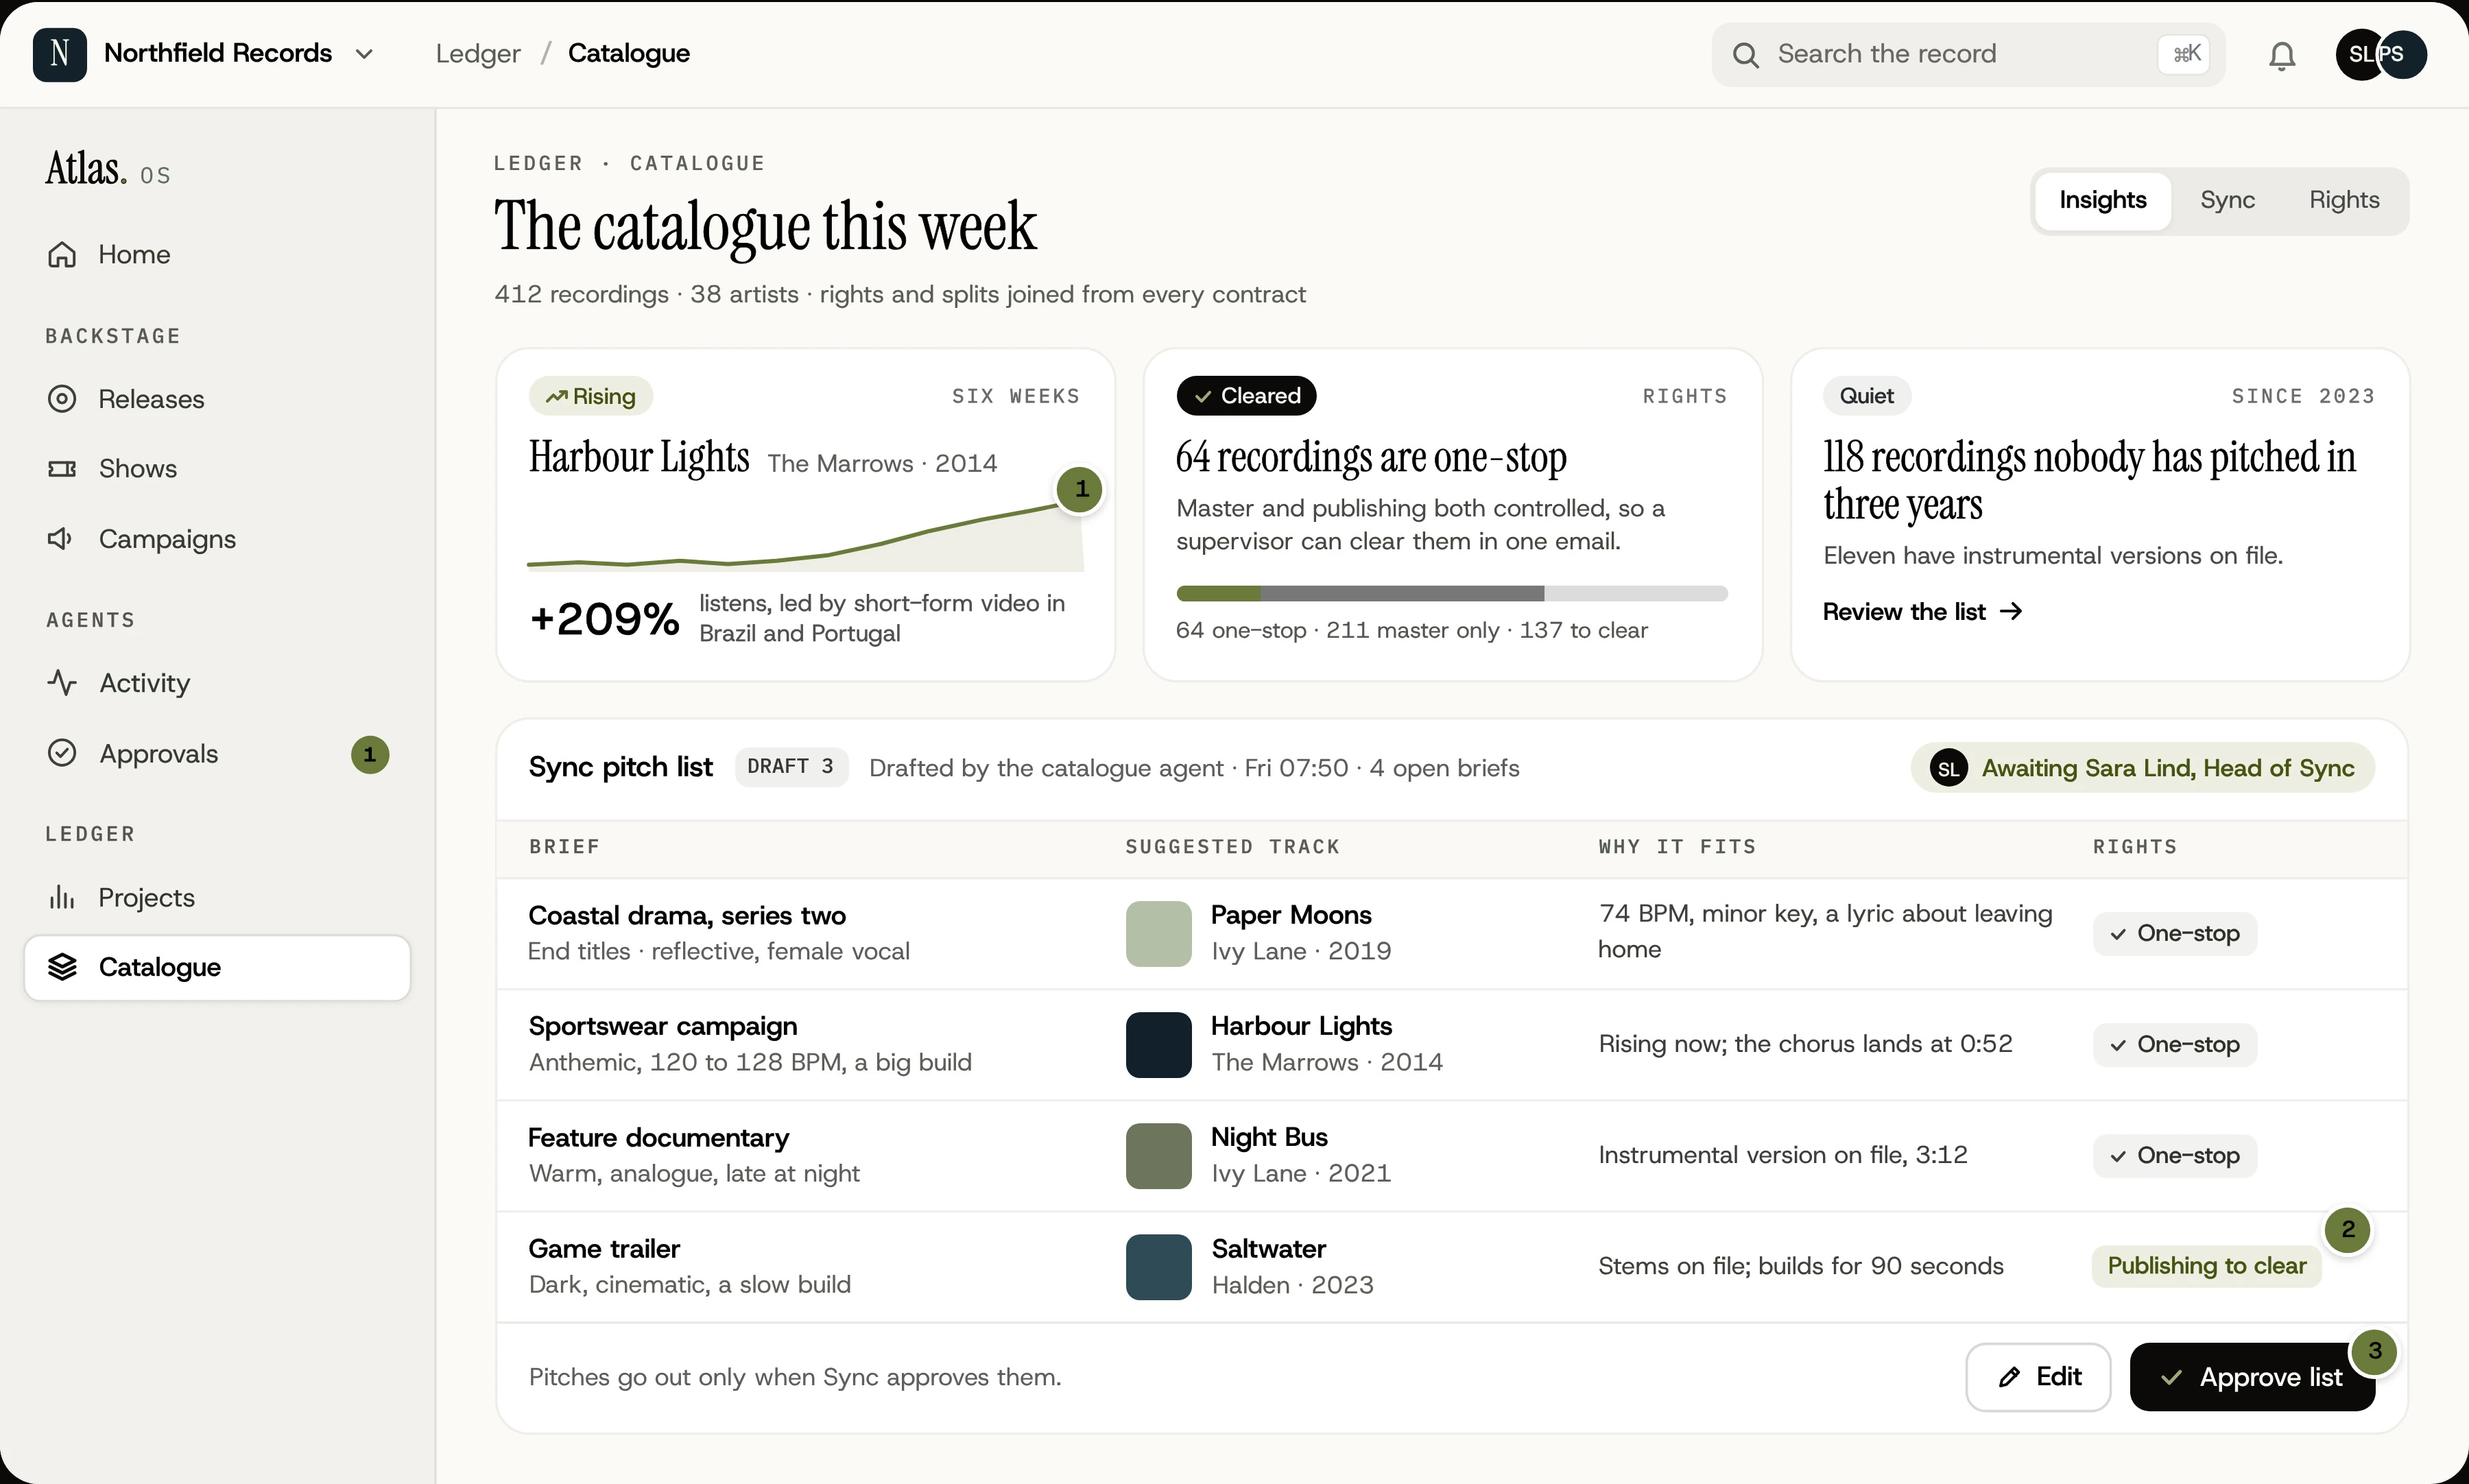Click the Catalogue breadcrumb
This screenshot has height=1484, width=2469.
pos(629,54)
